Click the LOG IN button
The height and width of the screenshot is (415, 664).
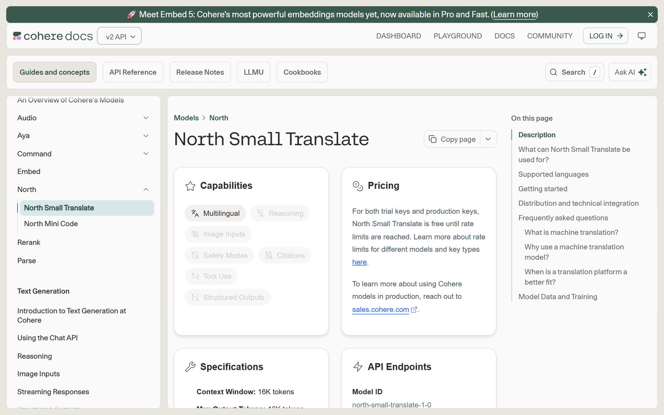point(605,36)
